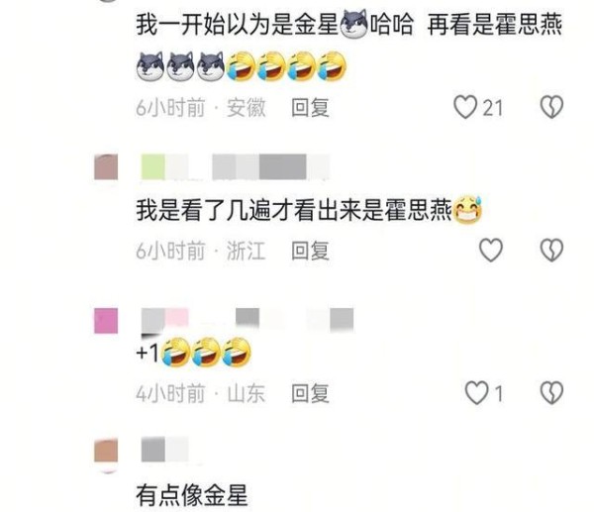Screen dimensions: 594x512
Task: Dislike the Shandong +1 comment
Action: pos(551,393)
